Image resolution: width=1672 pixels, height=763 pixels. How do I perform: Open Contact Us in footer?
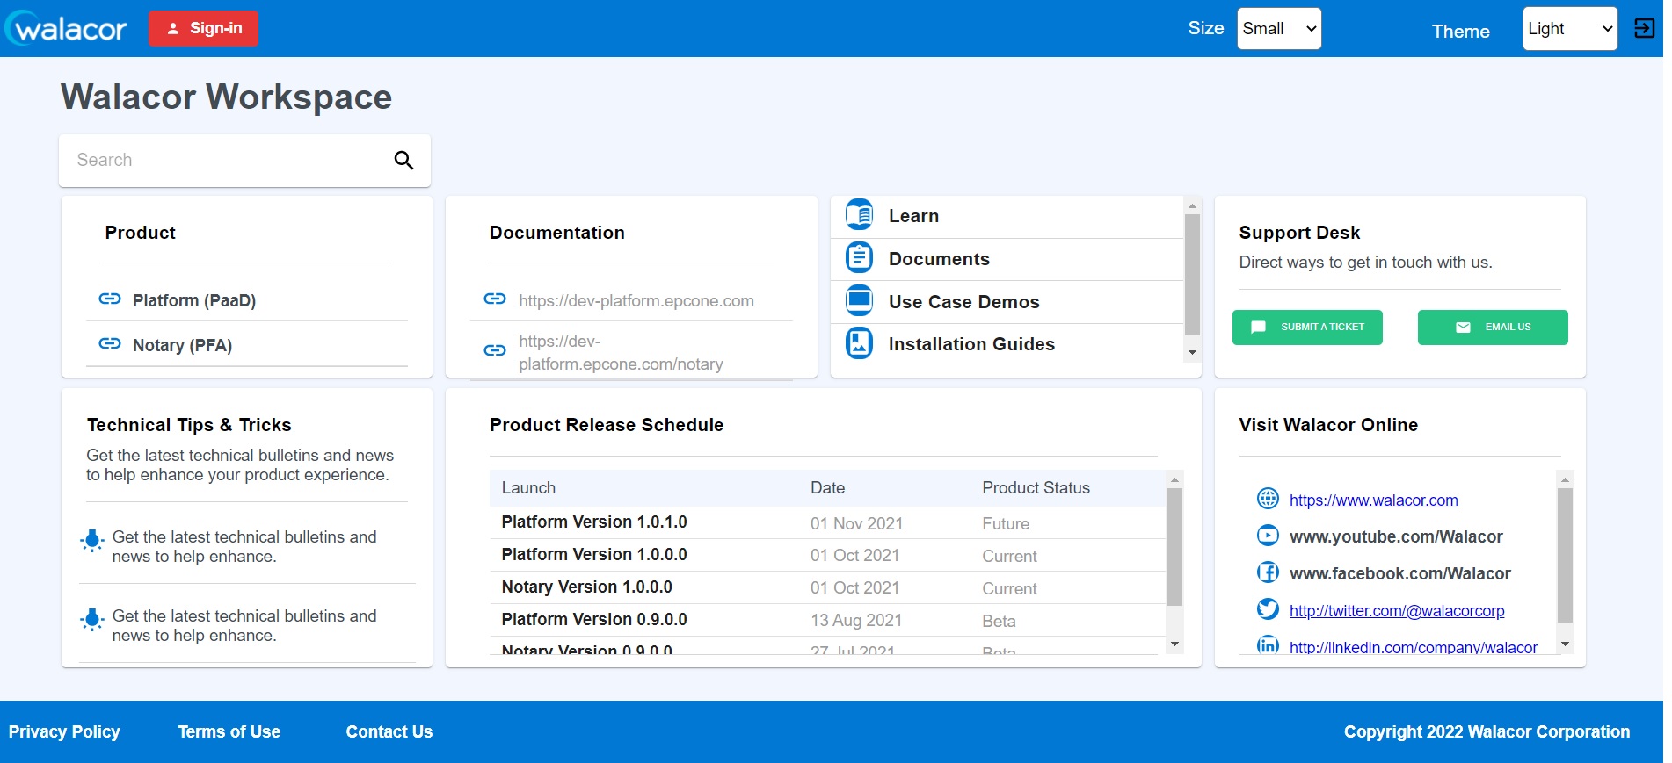click(x=389, y=731)
